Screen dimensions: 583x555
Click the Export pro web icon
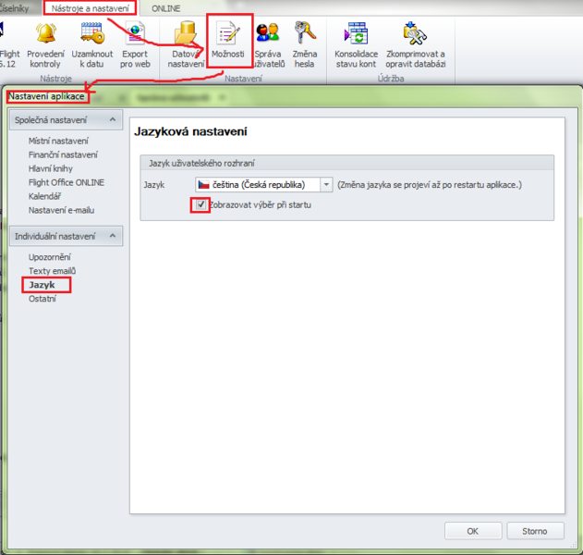135,35
